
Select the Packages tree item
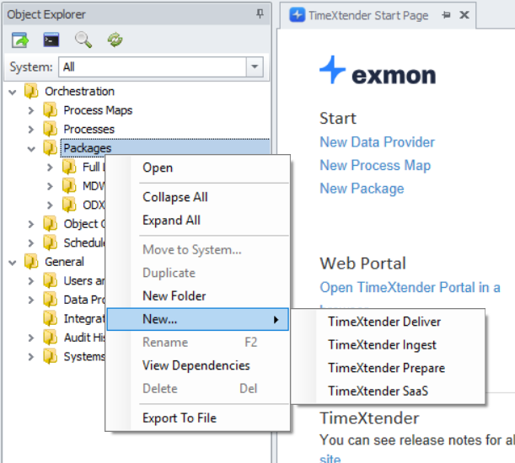(88, 148)
